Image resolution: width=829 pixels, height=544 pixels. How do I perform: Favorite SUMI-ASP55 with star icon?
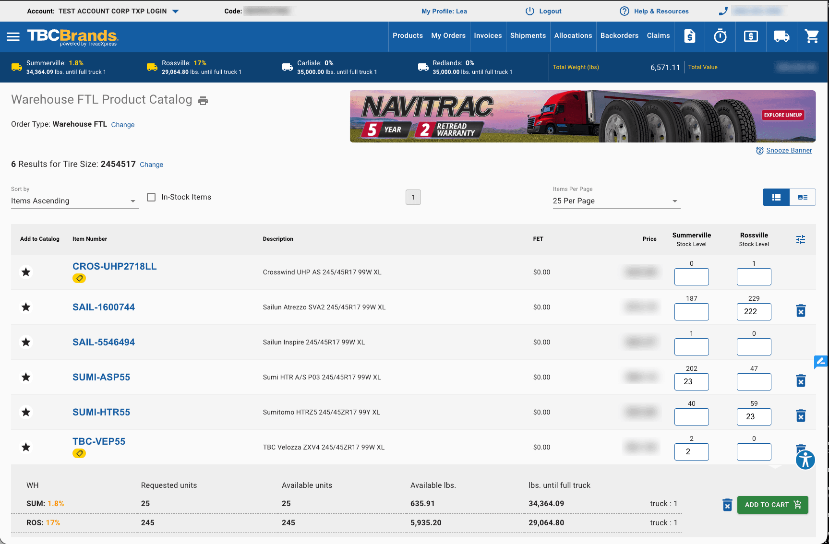click(x=26, y=377)
